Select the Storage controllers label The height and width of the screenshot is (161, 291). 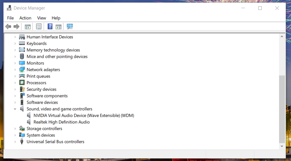click(44, 128)
